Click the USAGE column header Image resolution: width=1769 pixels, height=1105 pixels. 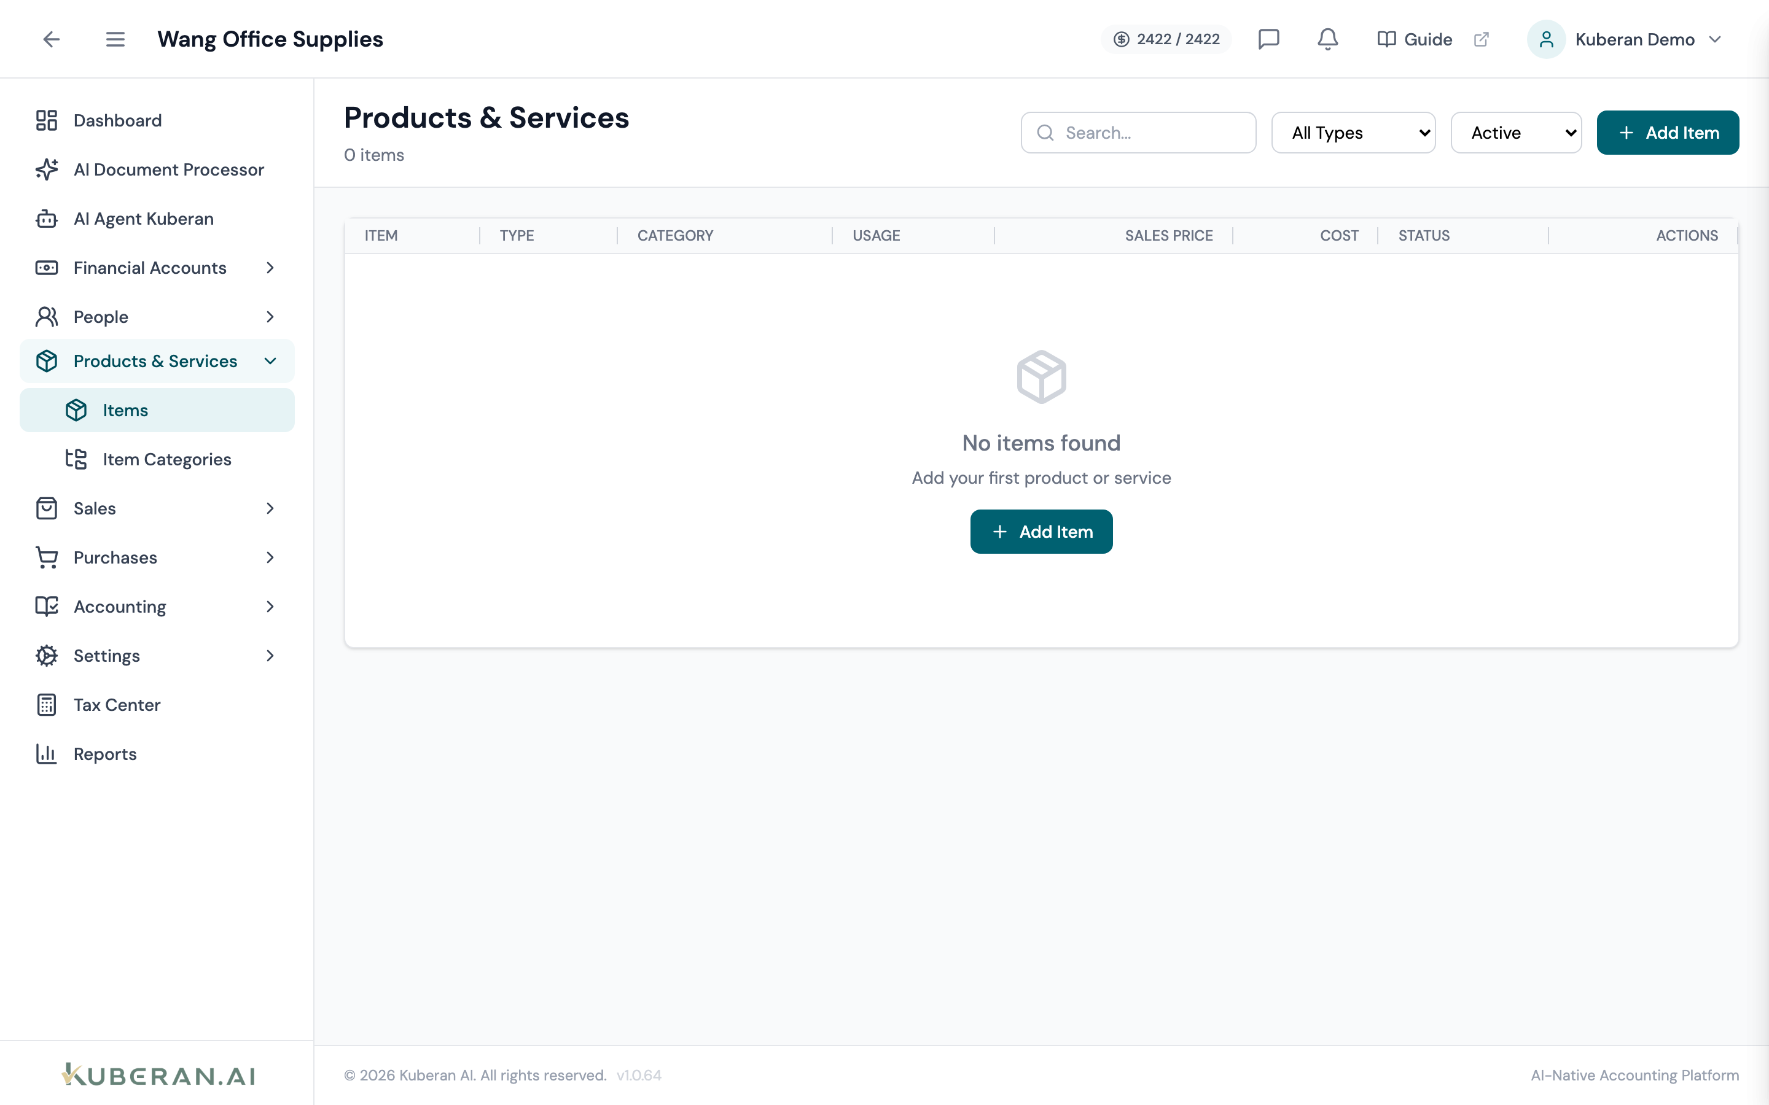click(876, 235)
